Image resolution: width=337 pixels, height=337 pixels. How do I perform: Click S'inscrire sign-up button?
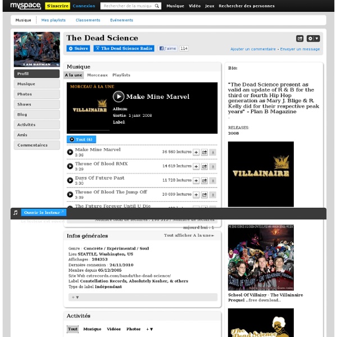(58, 6)
